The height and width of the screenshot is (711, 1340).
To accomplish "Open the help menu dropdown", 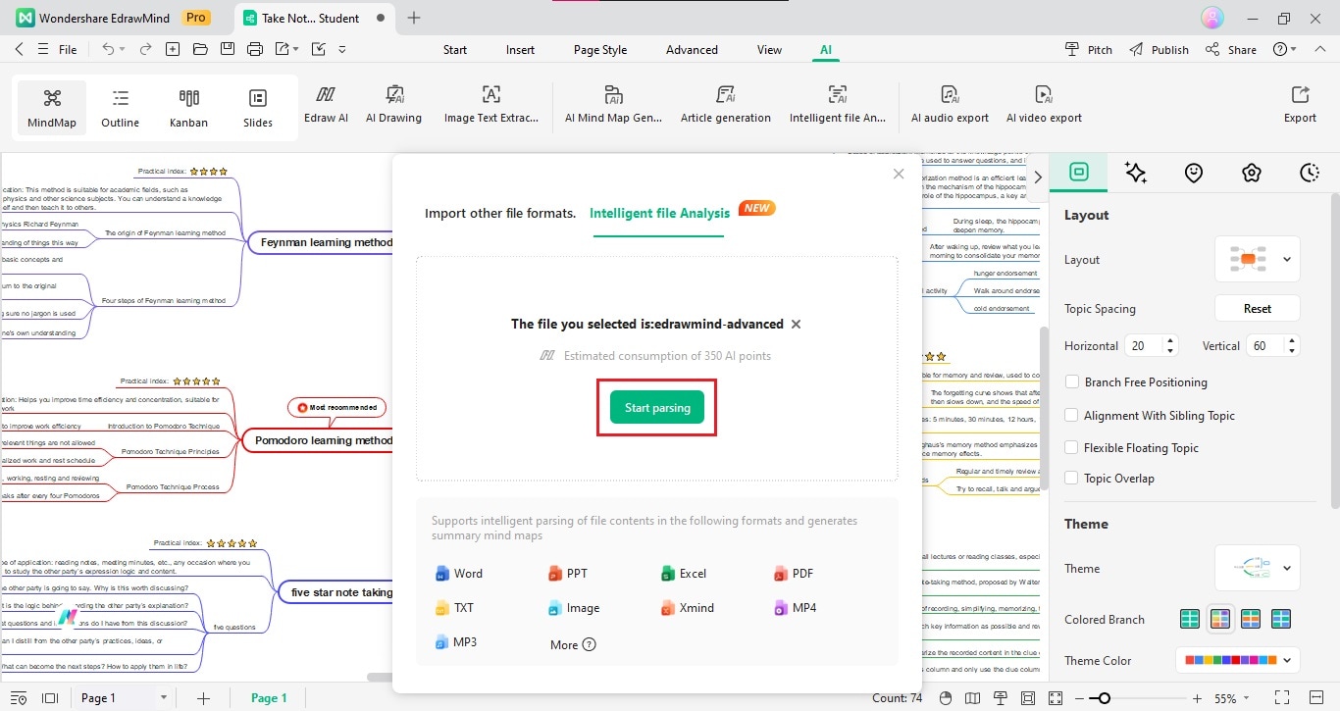I will 1285,49.
